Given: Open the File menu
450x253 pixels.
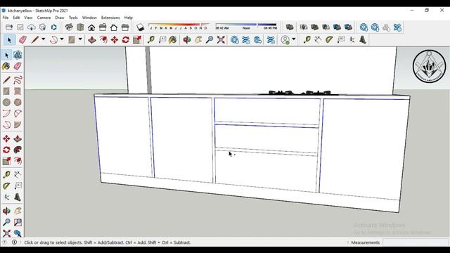Looking at the screenshot, I should [6, 18].
